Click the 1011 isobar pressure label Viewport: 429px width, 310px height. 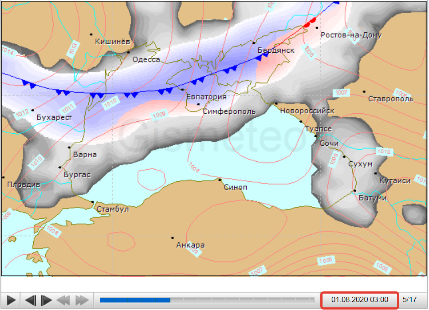[x=68, y=108]
